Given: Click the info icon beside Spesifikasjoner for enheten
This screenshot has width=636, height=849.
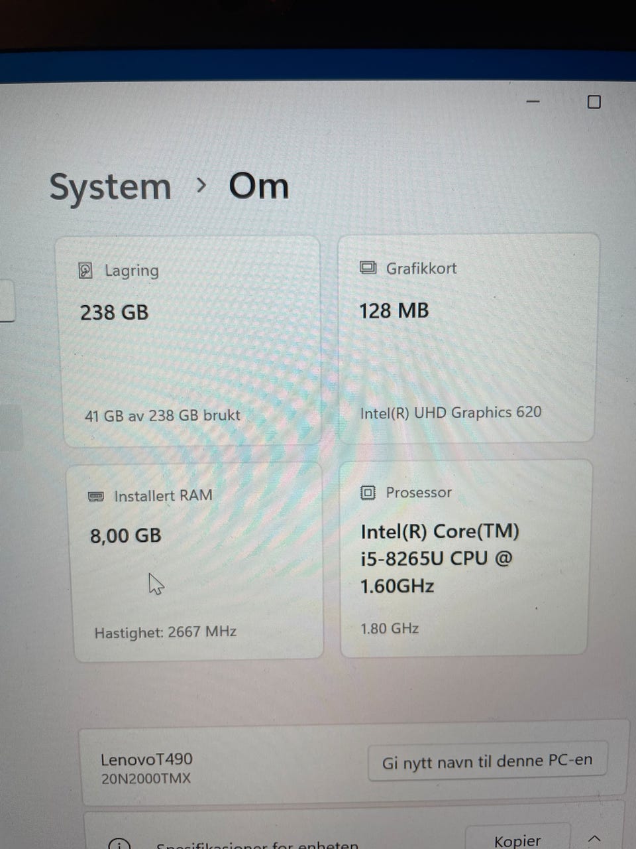Looking at the screenshot, I should (x=119, y=844).
